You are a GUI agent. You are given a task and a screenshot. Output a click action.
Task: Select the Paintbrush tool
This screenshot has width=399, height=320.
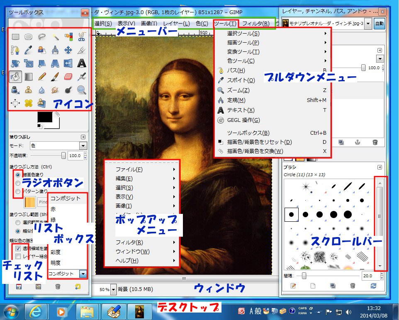click(x=55, y=77)
